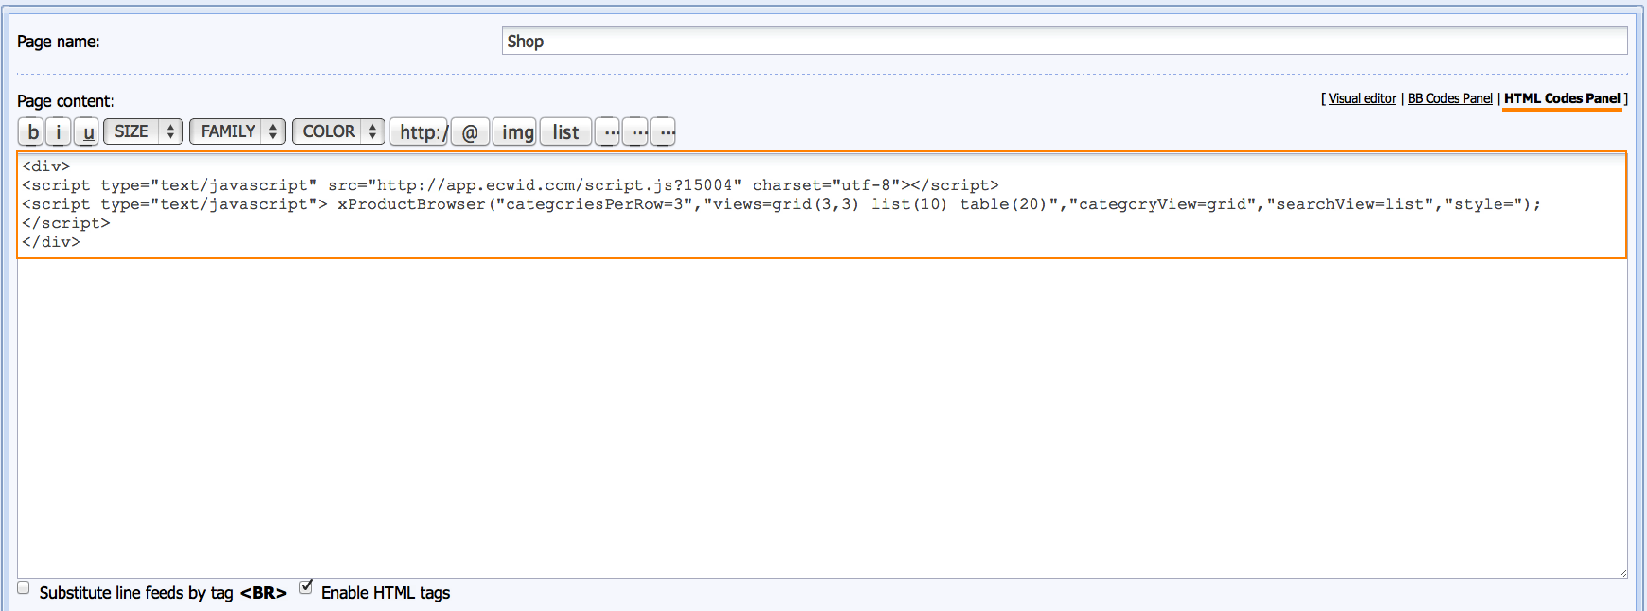Switch to the Visual editor

[x=1362, y=98]
